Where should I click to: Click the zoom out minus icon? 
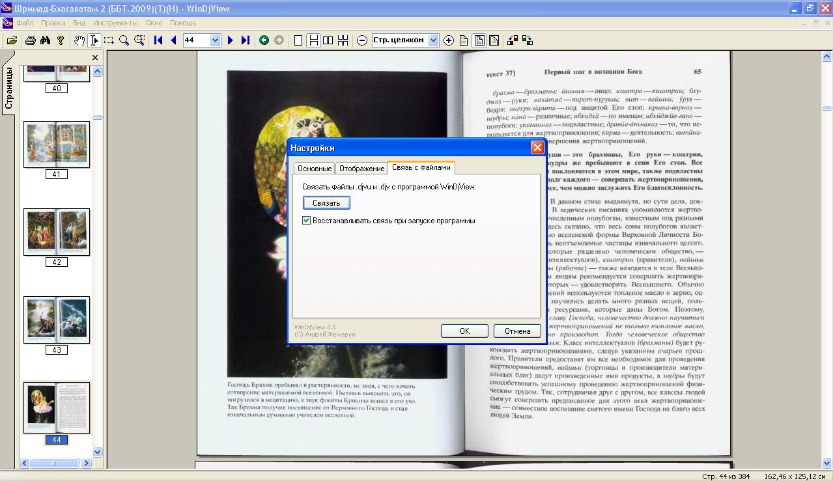click(362, 40)
